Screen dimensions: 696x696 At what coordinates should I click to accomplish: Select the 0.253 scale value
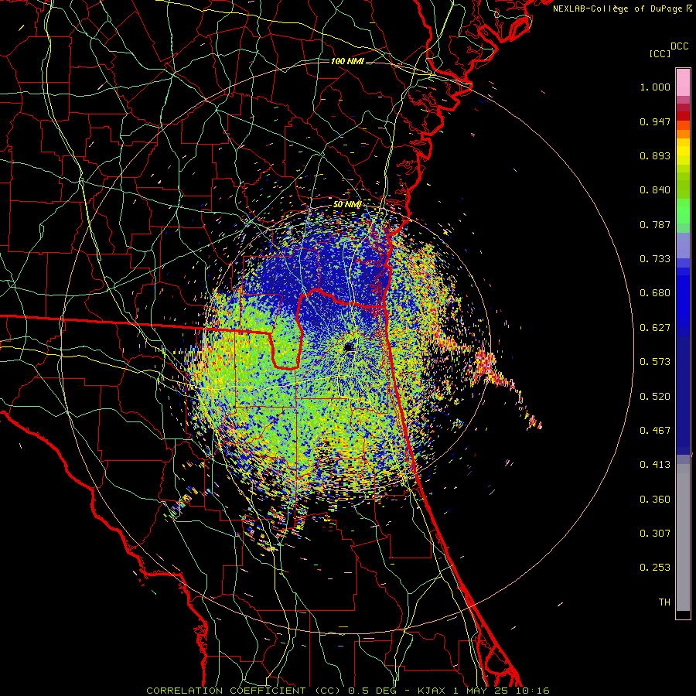tap(655, 568)
